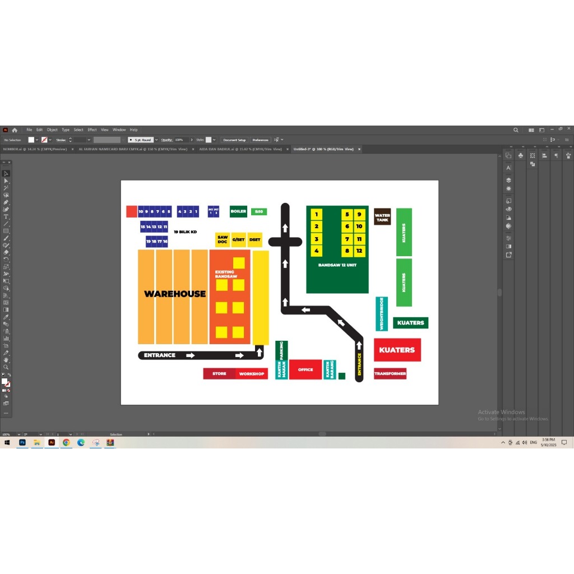
Task: Choose the Hand tool
Action: coord(6,360)
